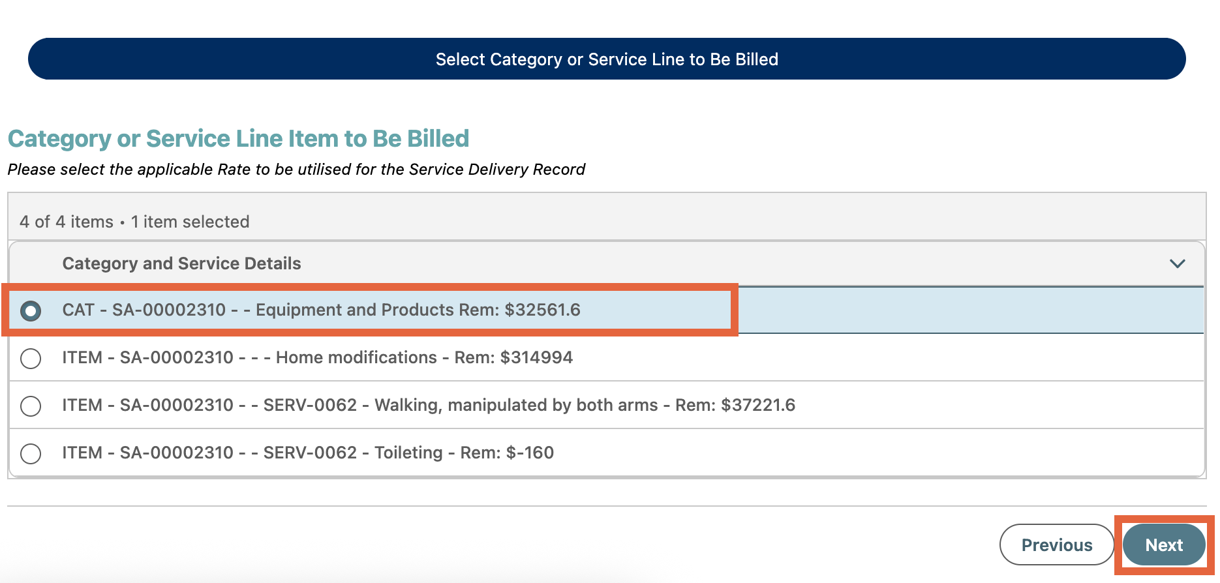Click the '4 of 4 items' count text
This screenshot has width=1220, height=583.
click(x=67, y=222)
